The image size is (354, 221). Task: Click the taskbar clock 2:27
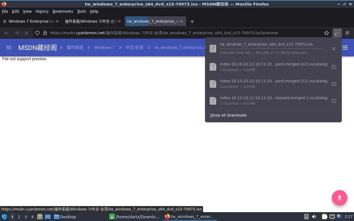348,217
